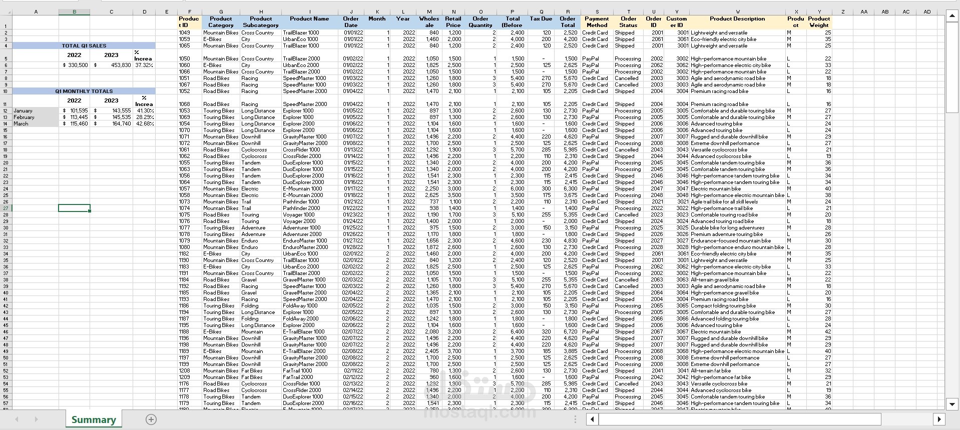Click the vertical scrollbar thumb
This screenshot has width=960, height=430.
tap(952, 67)
